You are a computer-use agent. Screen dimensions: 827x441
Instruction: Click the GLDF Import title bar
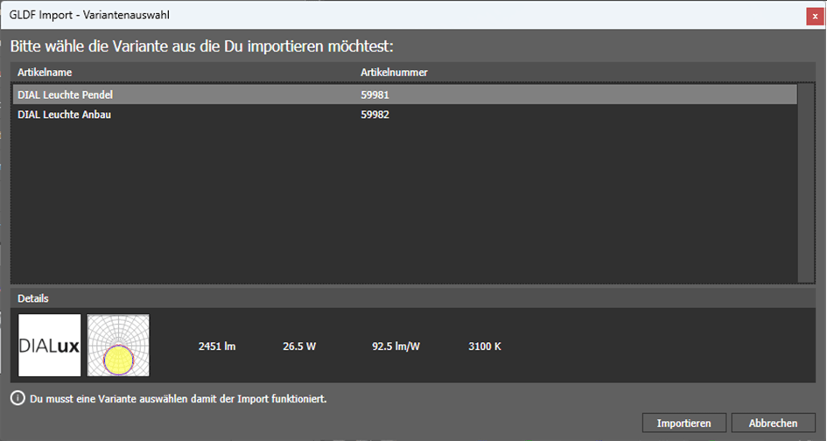point(350,16)
